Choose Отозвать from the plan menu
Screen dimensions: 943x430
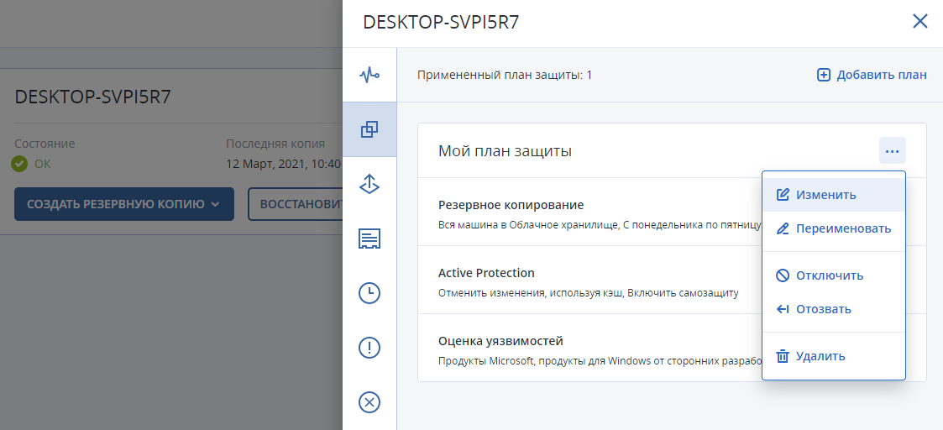(834, 309)
